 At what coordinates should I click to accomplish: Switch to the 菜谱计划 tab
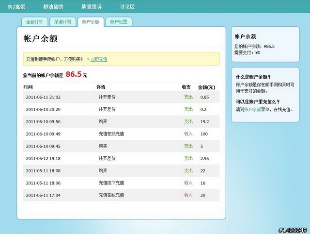coord(62,22)
